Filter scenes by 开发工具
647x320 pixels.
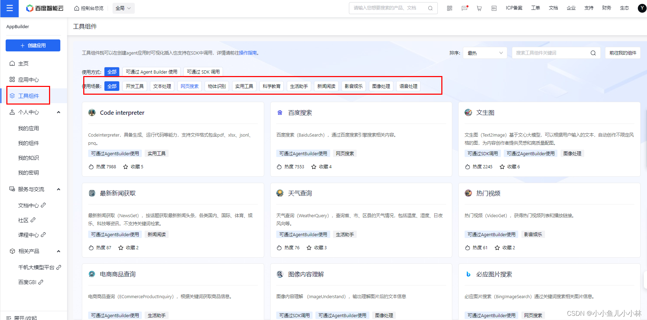tap(135, 86)
